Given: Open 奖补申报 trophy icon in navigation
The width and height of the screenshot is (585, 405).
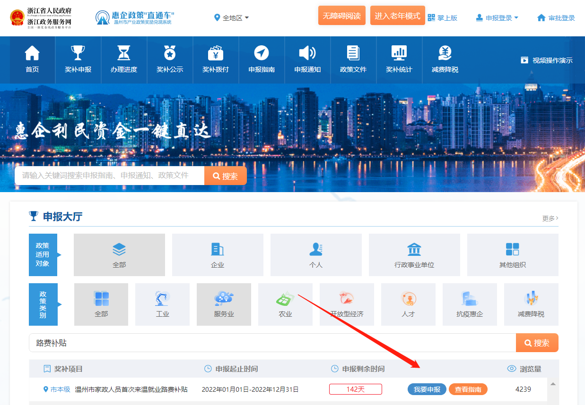Looking at the screenshot, I should click(78, 53).
